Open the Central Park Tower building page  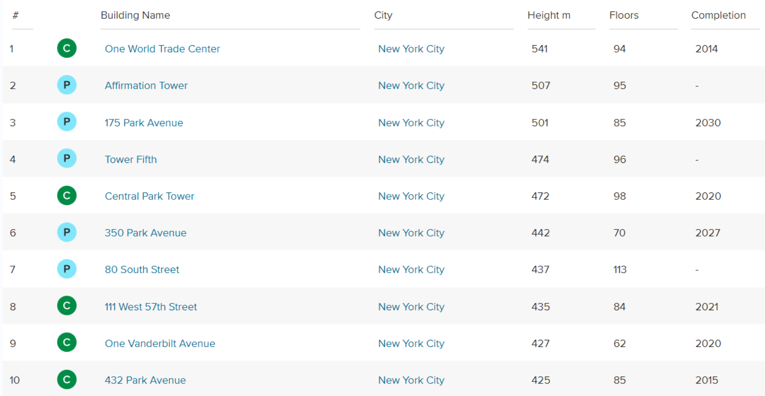149,196
